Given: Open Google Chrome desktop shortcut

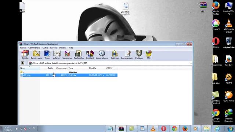Looking at the screenshot, I should point(216,115).
